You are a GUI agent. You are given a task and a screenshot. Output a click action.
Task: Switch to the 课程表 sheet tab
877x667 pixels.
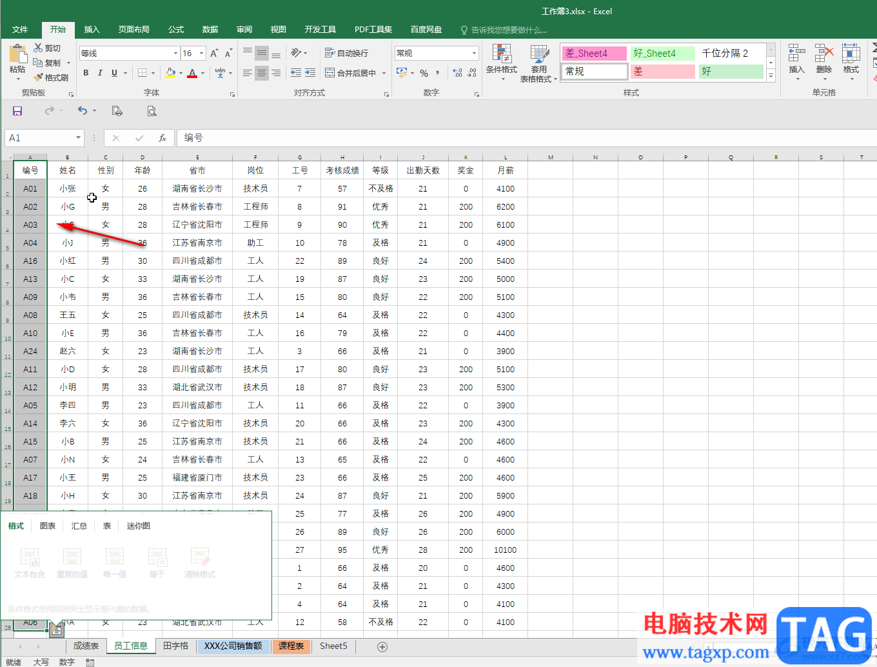pos(291,646)
